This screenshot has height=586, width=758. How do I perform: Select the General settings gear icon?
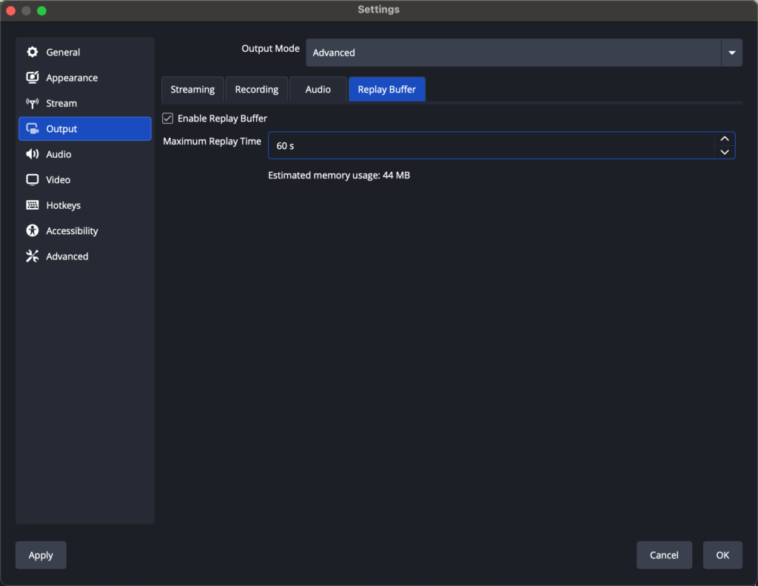click(33, 52)
